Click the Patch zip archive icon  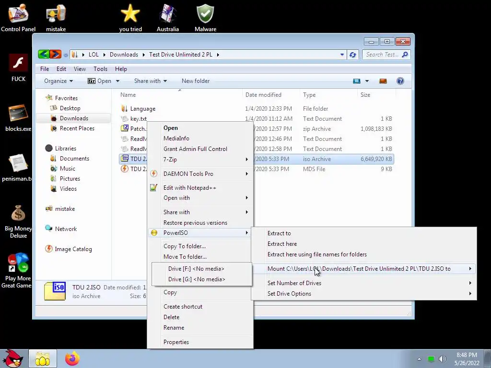pos(125,128)
